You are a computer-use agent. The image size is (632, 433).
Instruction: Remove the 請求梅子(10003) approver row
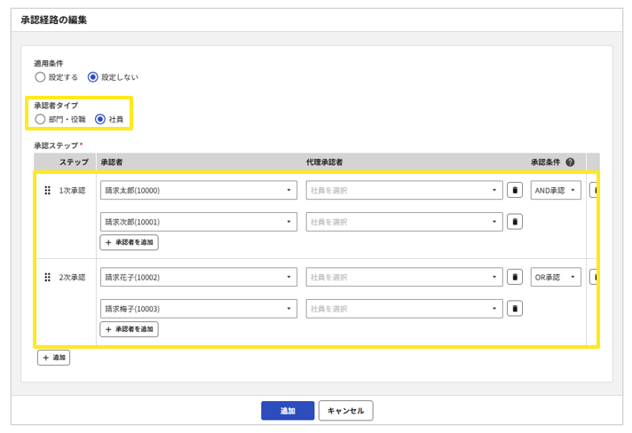(x=514, y=309)
